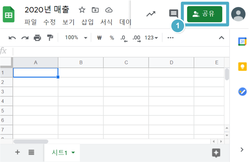Increase decimal places

(136, 38)
